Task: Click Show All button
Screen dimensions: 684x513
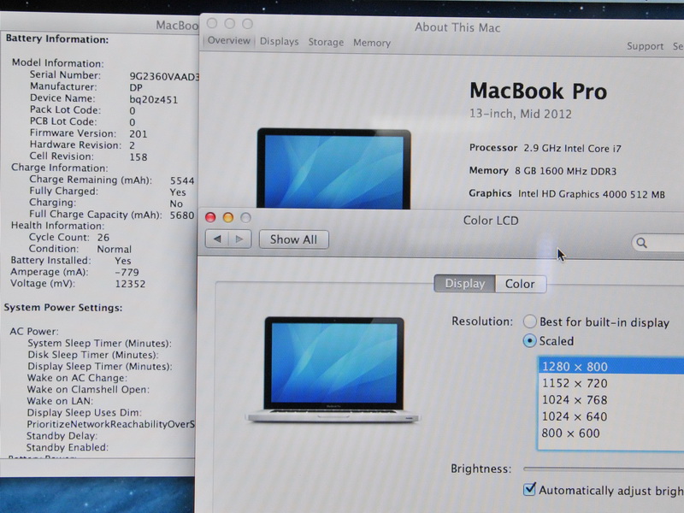Action: [293, 239]
